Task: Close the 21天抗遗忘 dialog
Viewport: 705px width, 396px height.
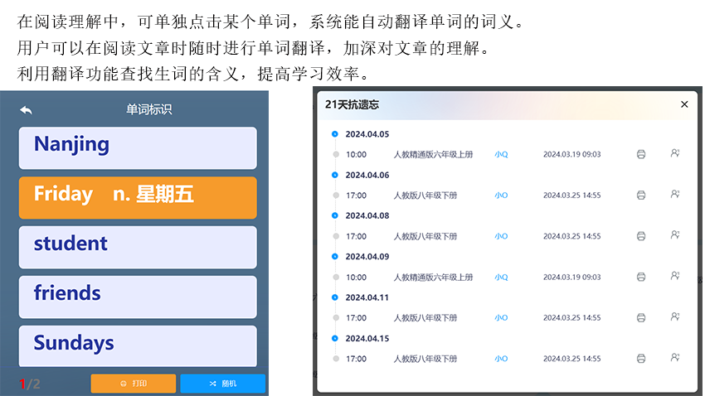Action: pyautogui.click(x=684, y=104)
